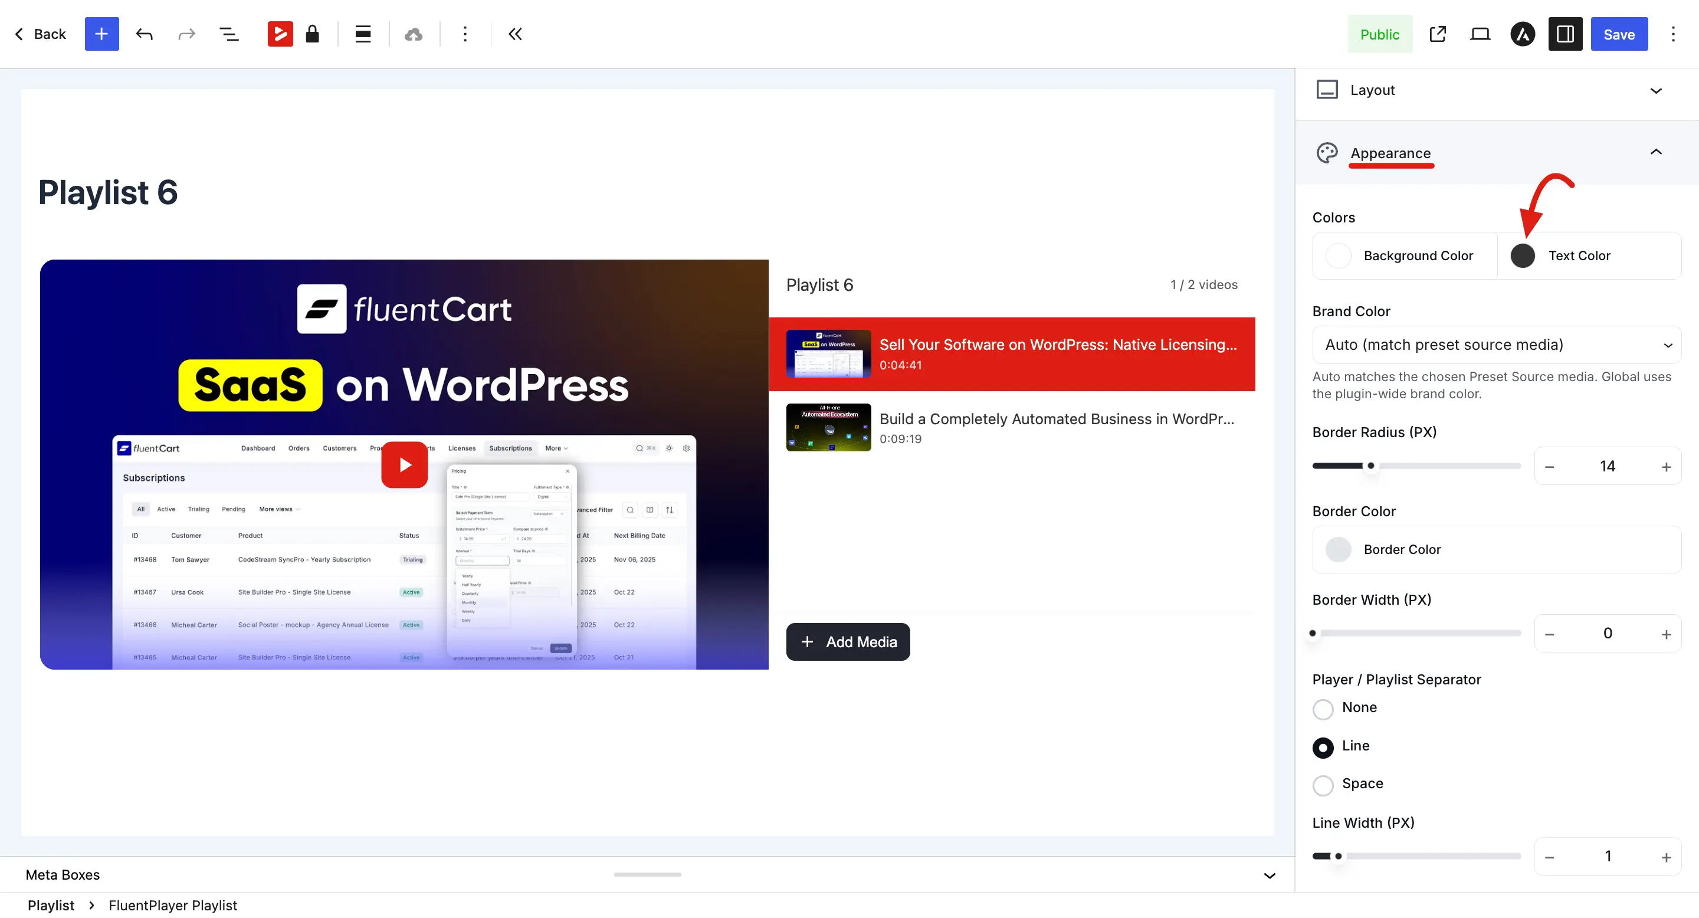Click the Appearance palette icon
The width and height of the screenshot is (1699, 918).
(1327, 153)
